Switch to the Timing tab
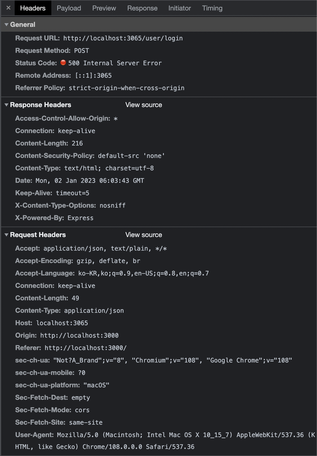This screenshot has height=456, width=317. 212,8
